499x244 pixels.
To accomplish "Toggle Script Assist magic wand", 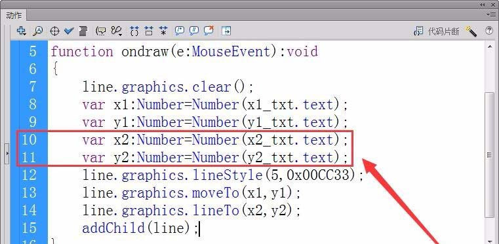I will (471, 31).
